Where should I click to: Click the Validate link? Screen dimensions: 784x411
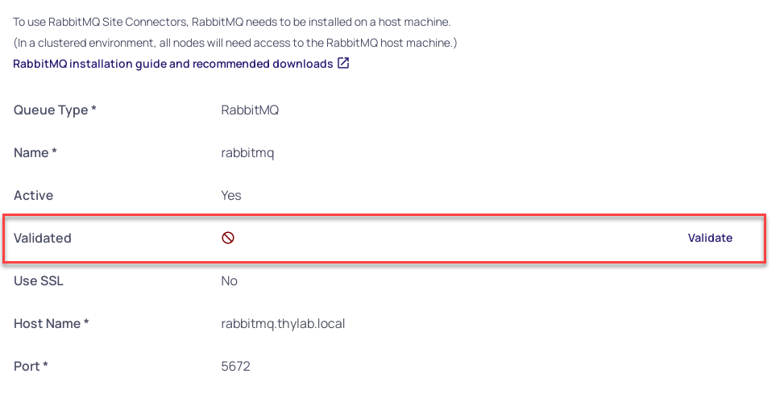pos(710,238)
